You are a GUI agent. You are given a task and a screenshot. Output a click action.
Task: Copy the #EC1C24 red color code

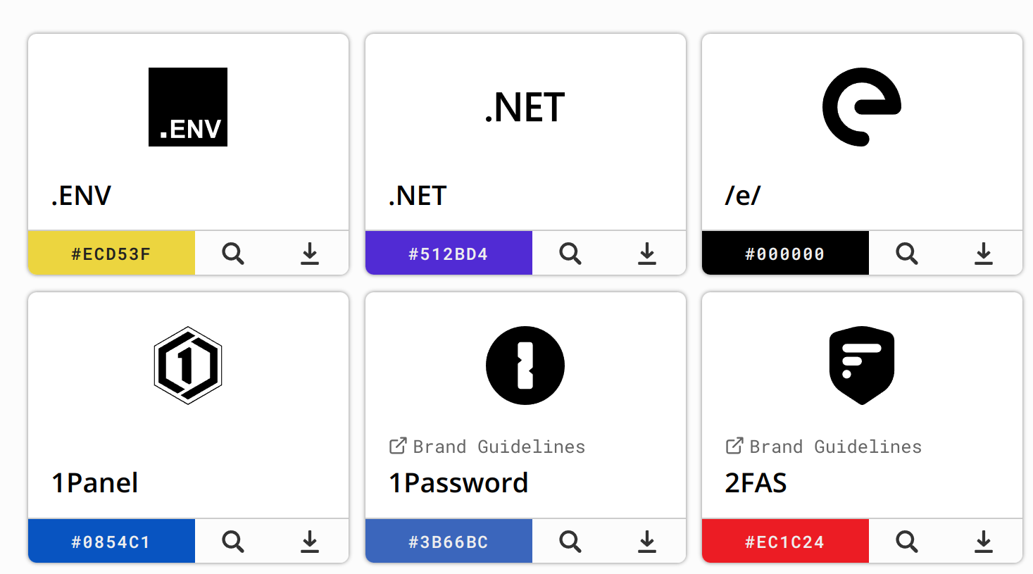point(785,541)
